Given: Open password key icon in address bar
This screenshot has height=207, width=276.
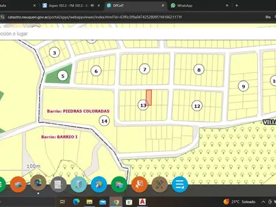Looking at the screenshot, I should [x=268, y=17].
